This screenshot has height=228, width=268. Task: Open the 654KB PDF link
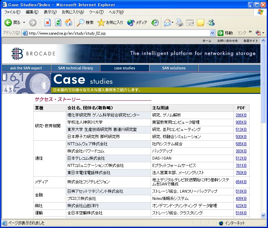pos(241,182)
